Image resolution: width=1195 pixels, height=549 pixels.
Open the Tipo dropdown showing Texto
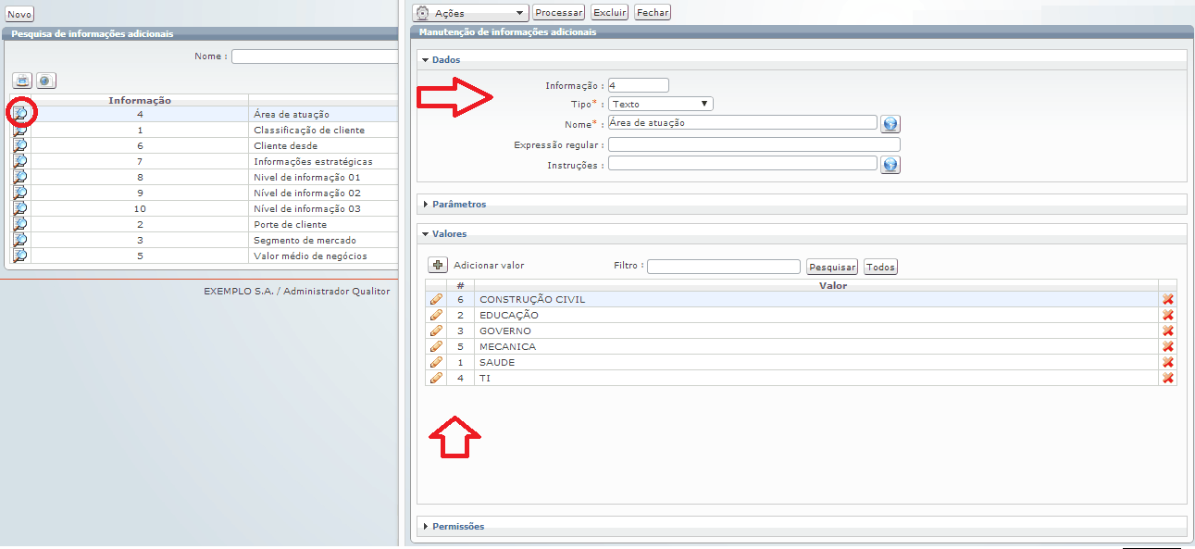point(661,104)
